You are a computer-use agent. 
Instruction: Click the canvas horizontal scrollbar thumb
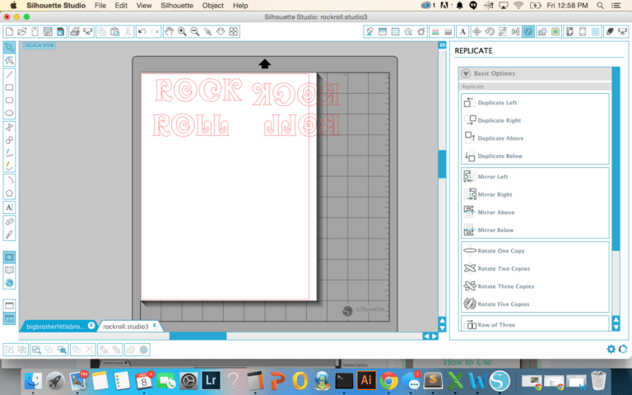[197, 336]
